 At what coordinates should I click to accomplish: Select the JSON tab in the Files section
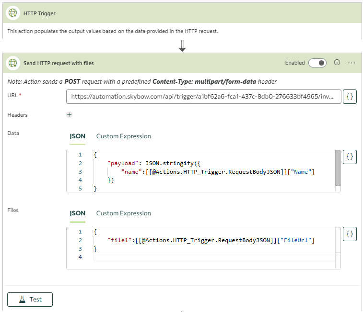tap(77, 213)
